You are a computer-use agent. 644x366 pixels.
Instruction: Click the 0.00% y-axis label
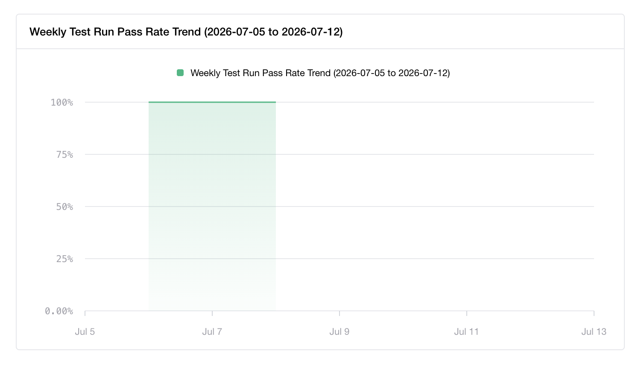59,311
